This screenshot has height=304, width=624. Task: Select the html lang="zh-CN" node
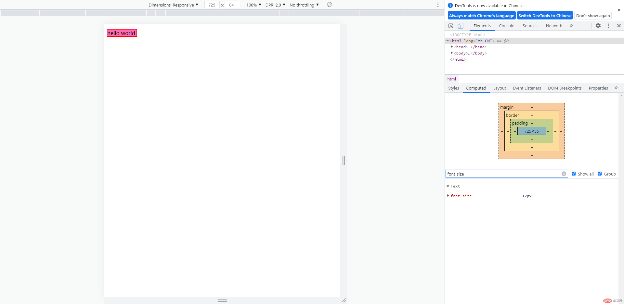(534, 41)
